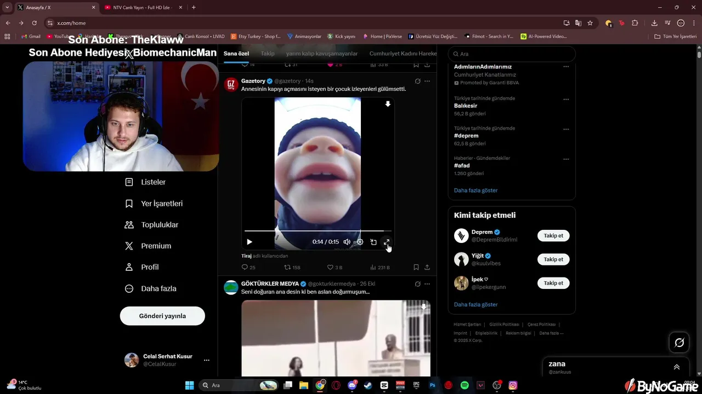Expand Daha fazla sidebar menu
Image resolution: width=702 pixels, height=394 pixels.
[151, 288]
